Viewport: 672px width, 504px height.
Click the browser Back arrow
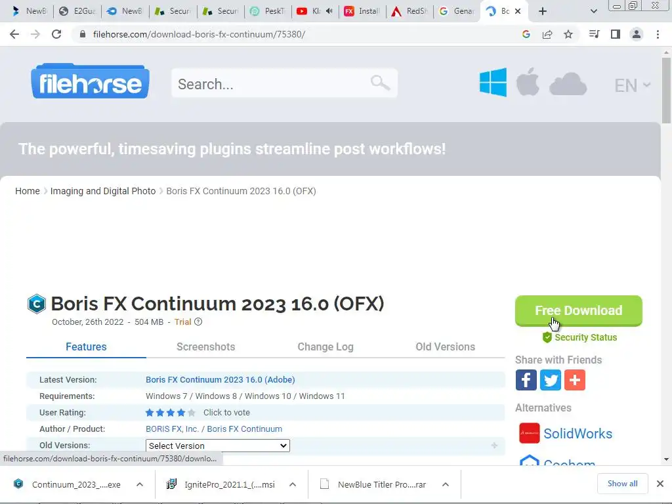[14, 34]
